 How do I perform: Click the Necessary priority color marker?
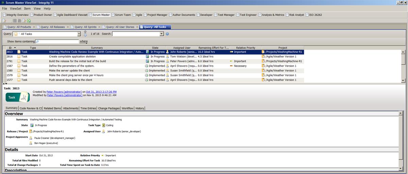tap(231, 66)
